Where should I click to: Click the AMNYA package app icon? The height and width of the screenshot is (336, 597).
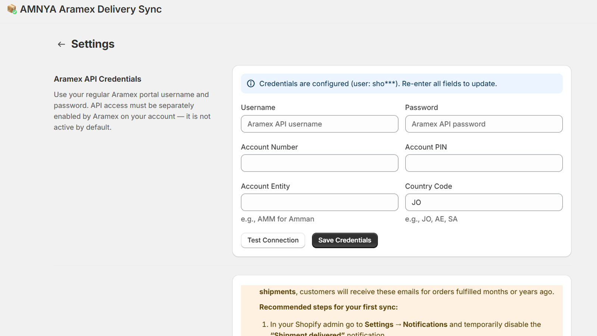point(12,9)
